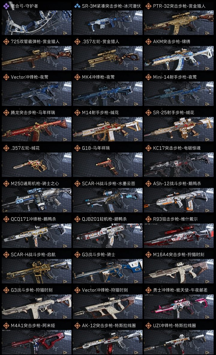Click the R93狙击步枪-维什戴尔 title text
Image resolution: width=216 pixels, height=355 pixels.
point(175,219)
